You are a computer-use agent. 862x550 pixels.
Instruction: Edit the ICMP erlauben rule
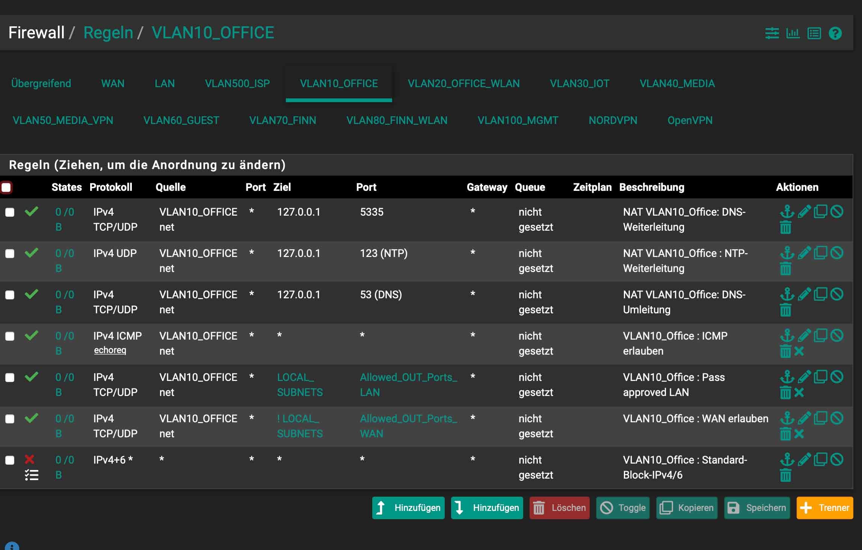(804, 335)
